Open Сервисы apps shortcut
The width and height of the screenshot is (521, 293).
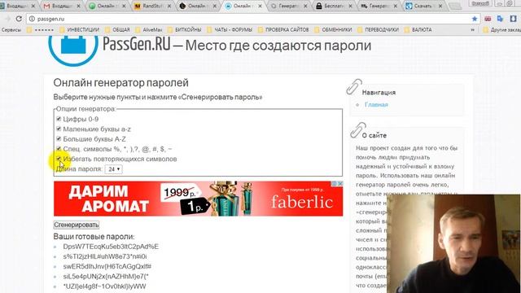pos(11,29)
